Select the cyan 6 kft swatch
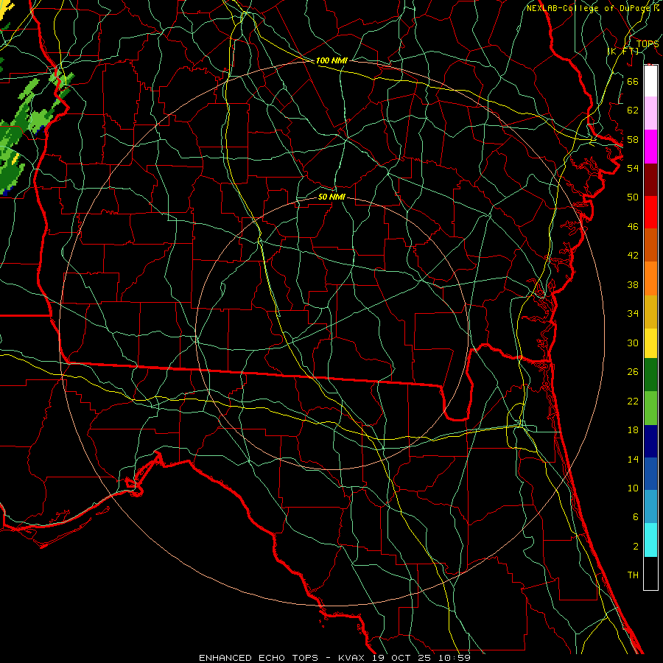The height and width of the screenshot is (663, 663). [650, 540]
